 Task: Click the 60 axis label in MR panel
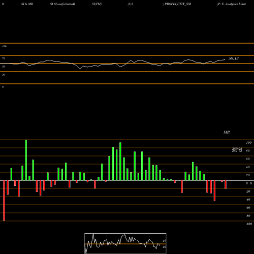tap(248, 159)
